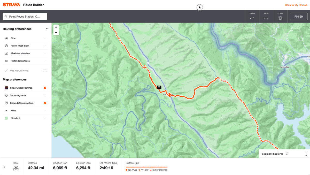Viewport: 310px width, 175px height.
Task: Uncheck Show Global Heatmap checkbox
Action: tap(45, 88)
